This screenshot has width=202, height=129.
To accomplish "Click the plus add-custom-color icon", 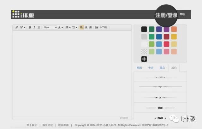I will (x=144, y=59).
